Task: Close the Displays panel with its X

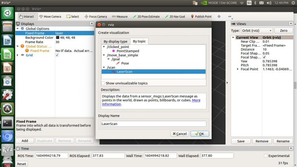Action: tap(92, 23)
